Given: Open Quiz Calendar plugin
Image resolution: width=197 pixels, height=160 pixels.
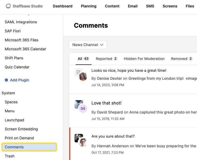Looking at the screenshot, I should pyautogui.click(x=17, y=67).
